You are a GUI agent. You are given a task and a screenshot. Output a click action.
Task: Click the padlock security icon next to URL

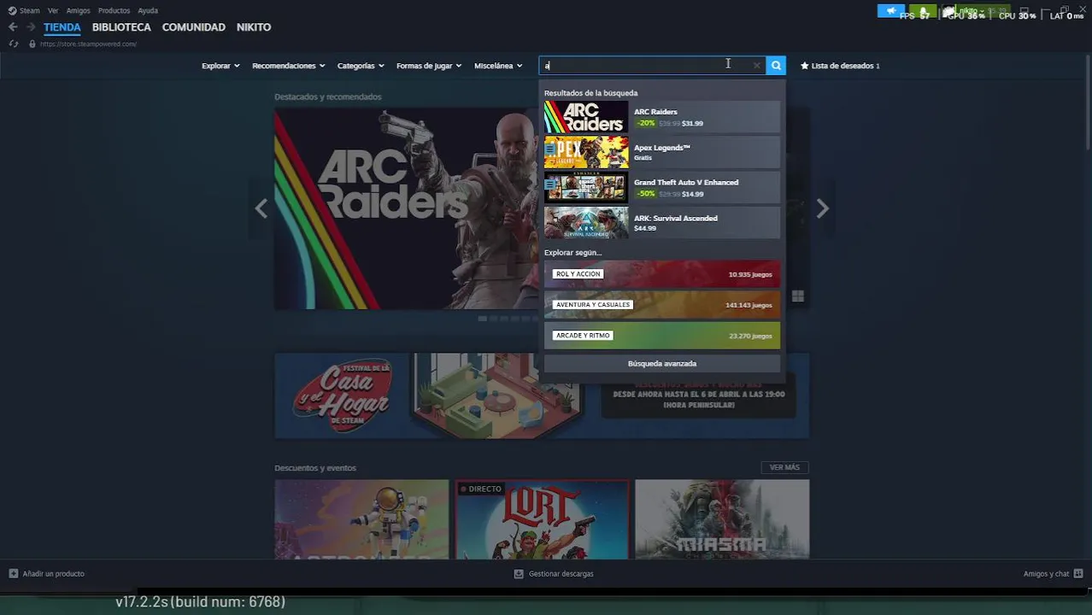[32, 44]
